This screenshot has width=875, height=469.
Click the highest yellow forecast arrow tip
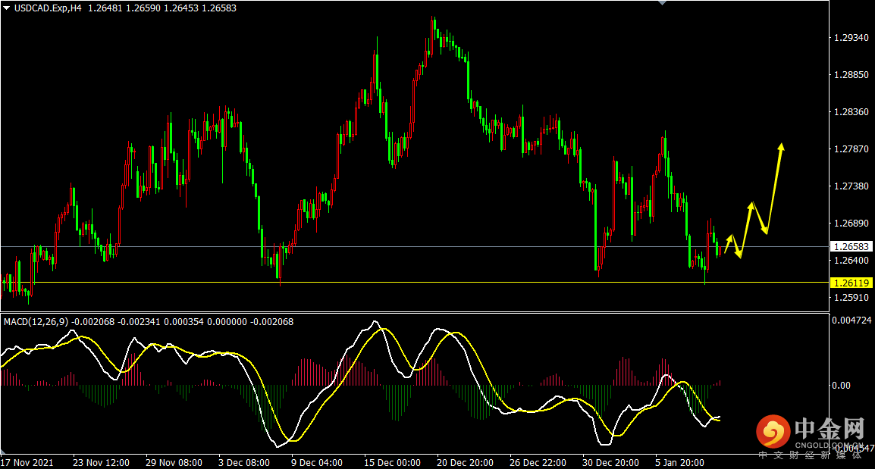coord(781,145)
